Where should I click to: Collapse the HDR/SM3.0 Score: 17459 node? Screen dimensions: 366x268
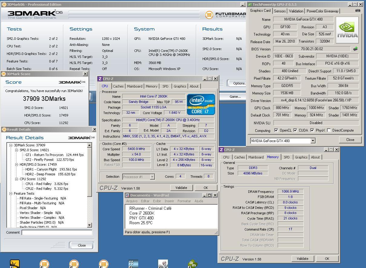click(17, 164)
